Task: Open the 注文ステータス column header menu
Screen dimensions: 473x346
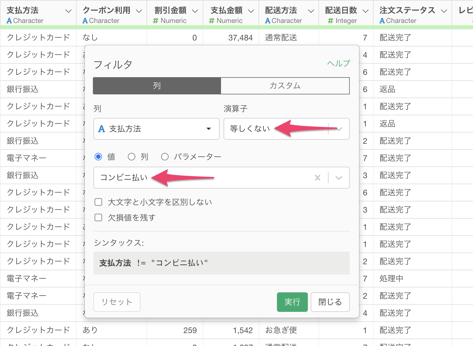Action: tap(444, 11)
